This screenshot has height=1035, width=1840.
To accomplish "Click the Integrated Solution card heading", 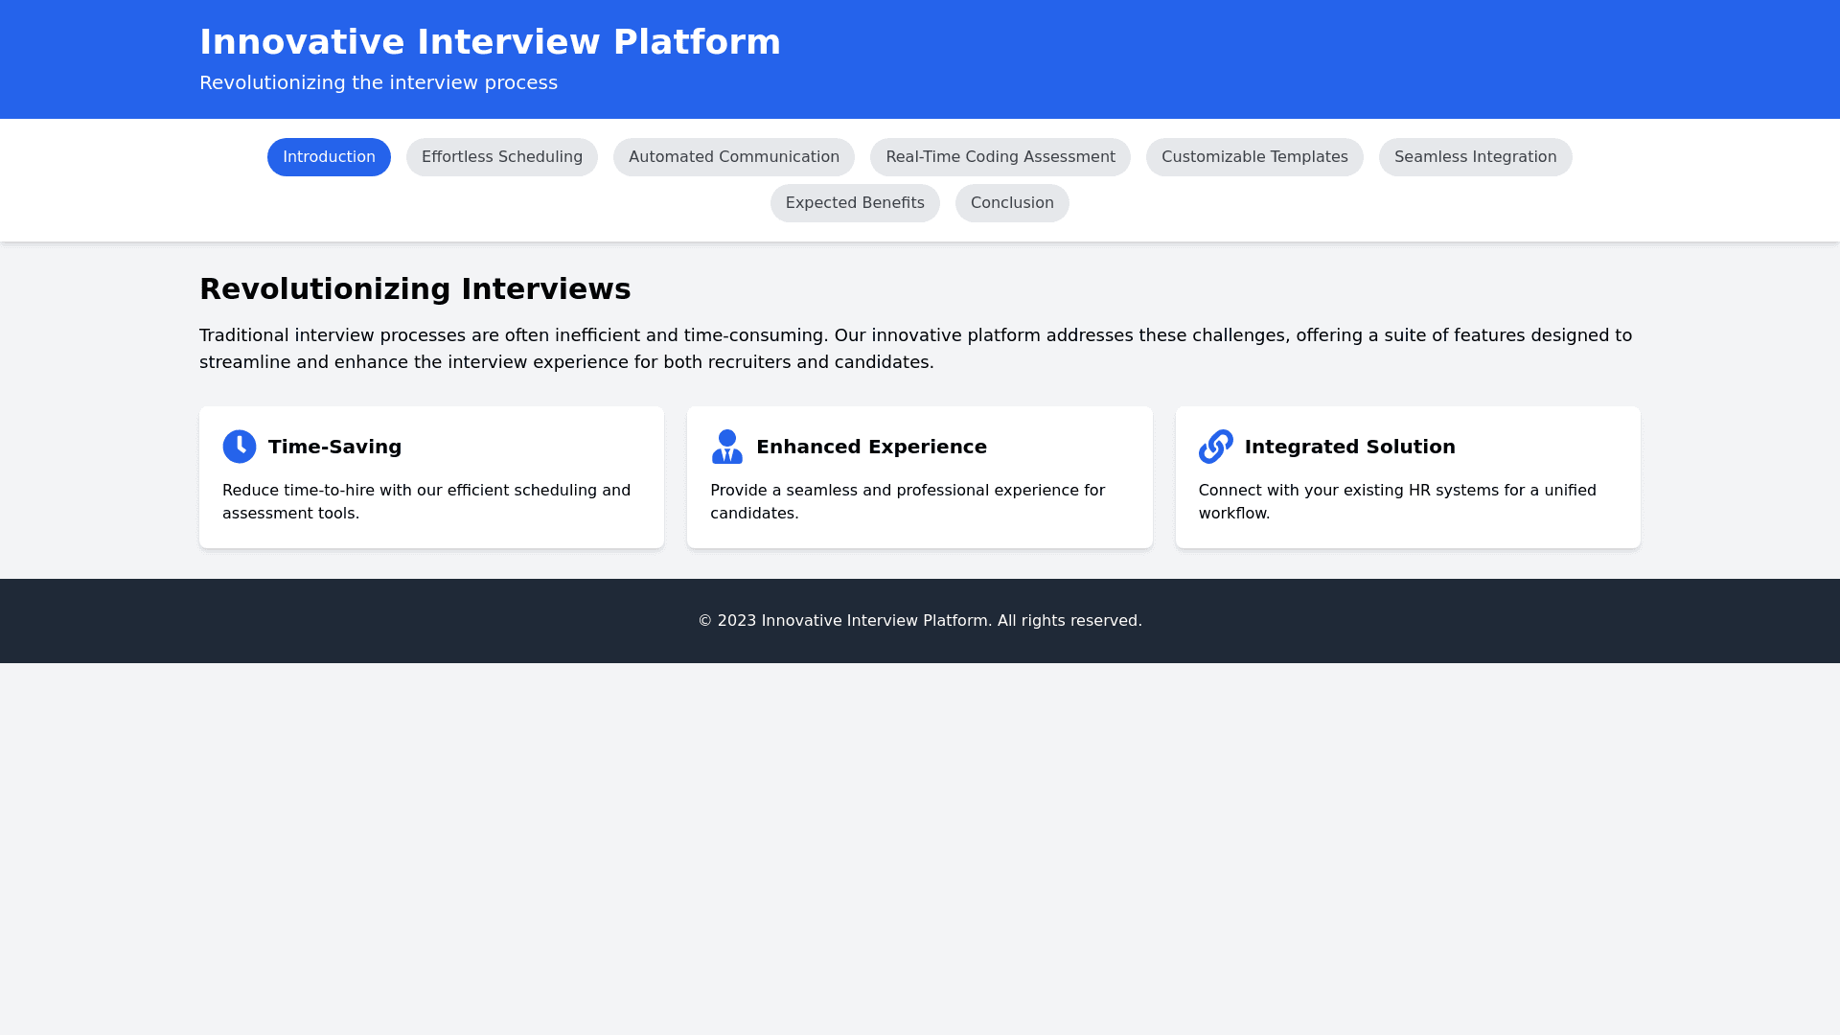I will point(1349,447).
